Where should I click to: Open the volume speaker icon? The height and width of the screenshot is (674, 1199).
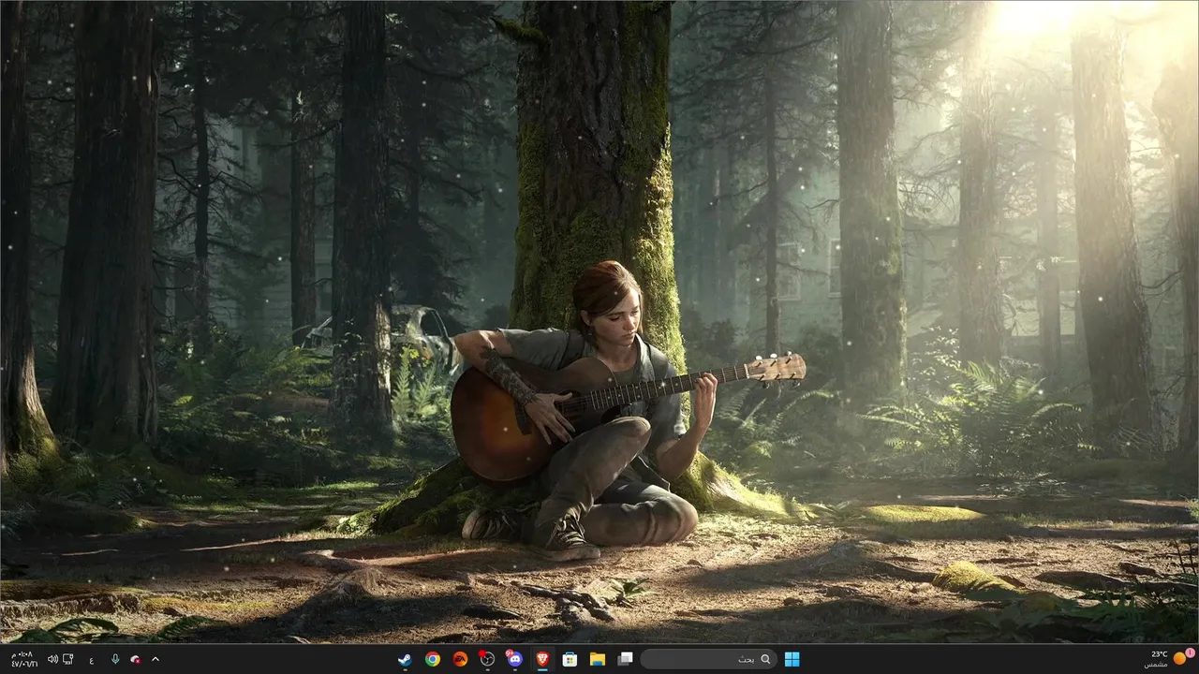click(52, 659)
